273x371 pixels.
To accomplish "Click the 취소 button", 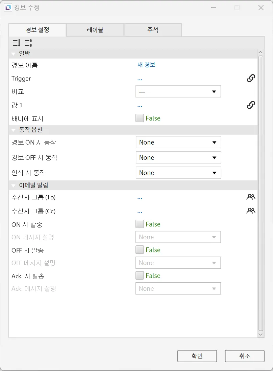I will click(x=245, y=356).
